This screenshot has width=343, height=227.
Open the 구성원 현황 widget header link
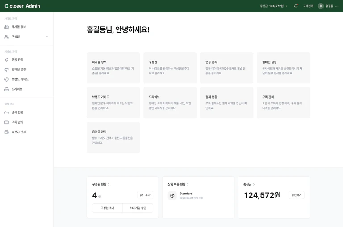pyautogui.click(x=100, y=184)
